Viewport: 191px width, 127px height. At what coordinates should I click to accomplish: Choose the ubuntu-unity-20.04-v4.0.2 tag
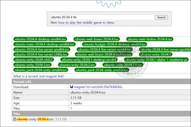33,60
